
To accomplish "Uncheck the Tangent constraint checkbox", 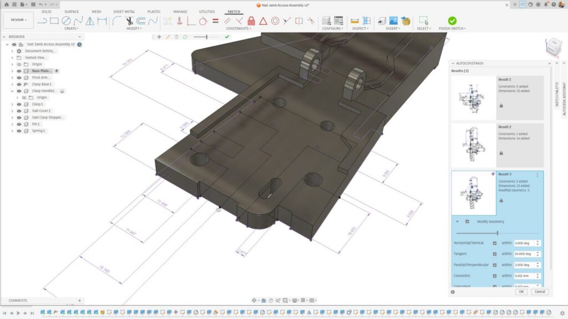I will pyautogui.click(x=494, y=254).
